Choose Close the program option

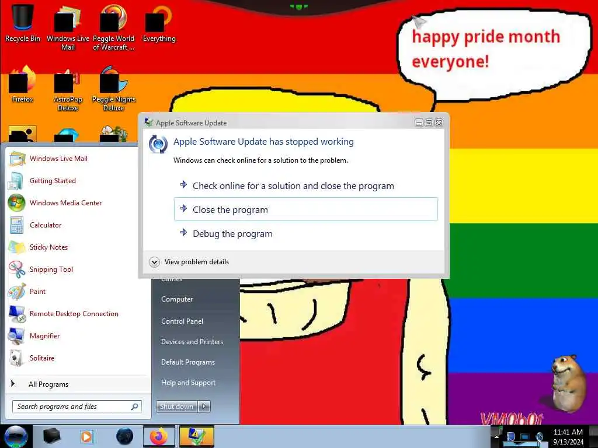click(x=306, y=209)
